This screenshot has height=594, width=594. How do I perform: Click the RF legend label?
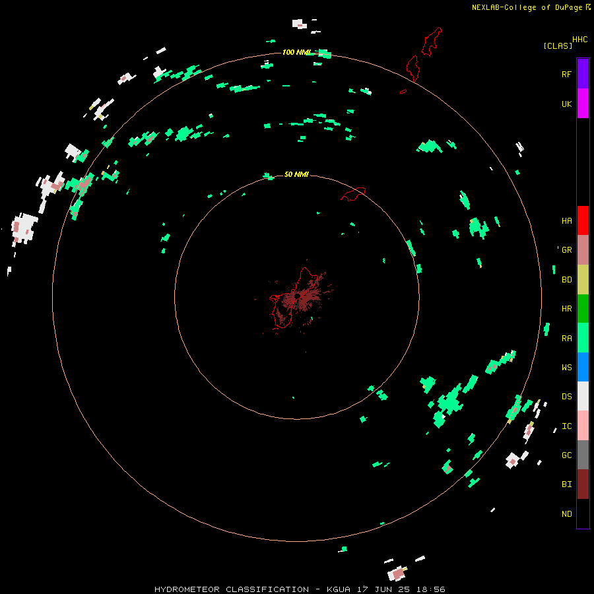[566, 74]
